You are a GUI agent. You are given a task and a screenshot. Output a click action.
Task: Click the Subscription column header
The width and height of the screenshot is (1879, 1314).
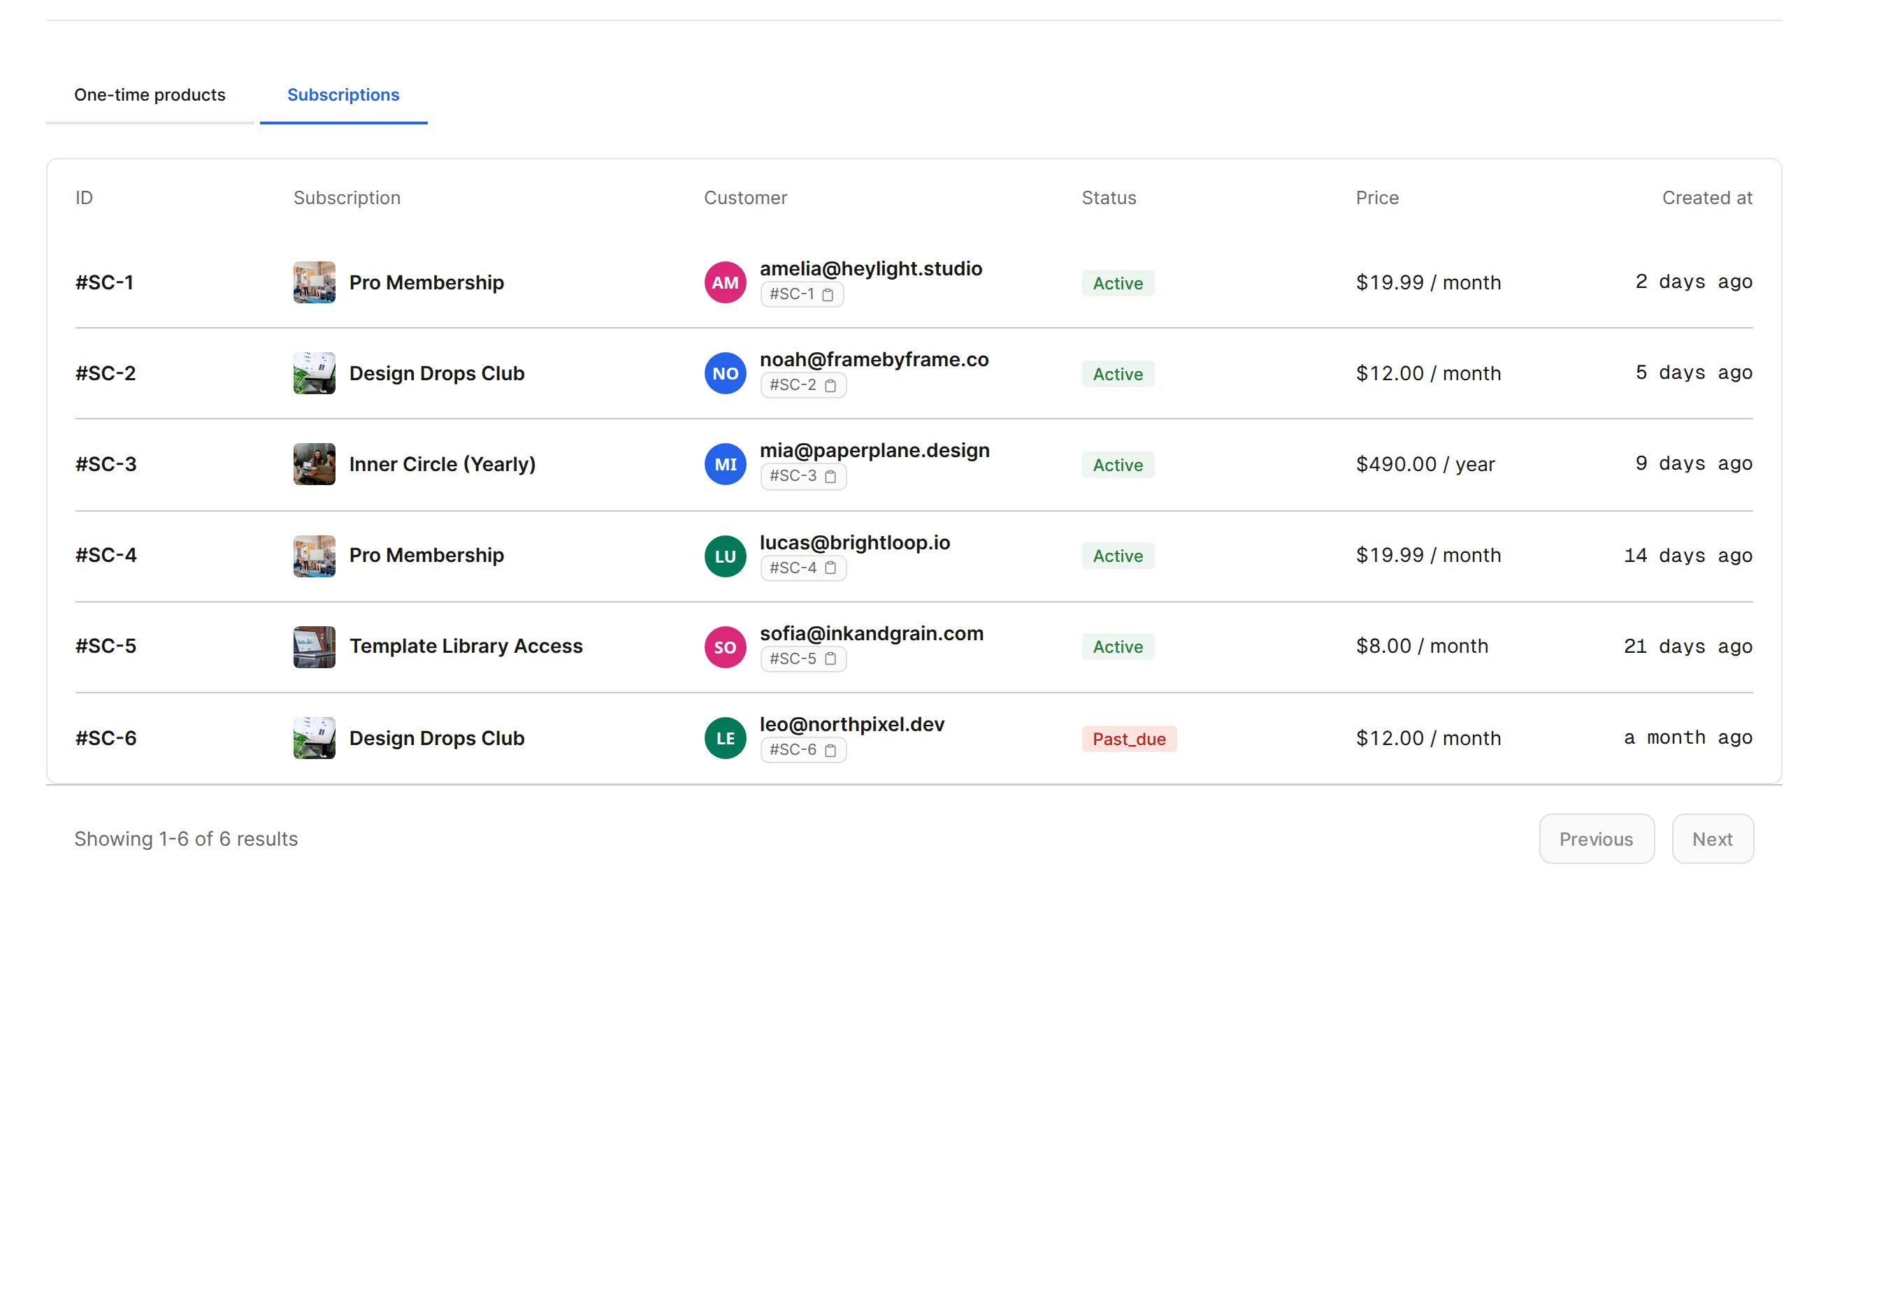[x=347, y=198]
